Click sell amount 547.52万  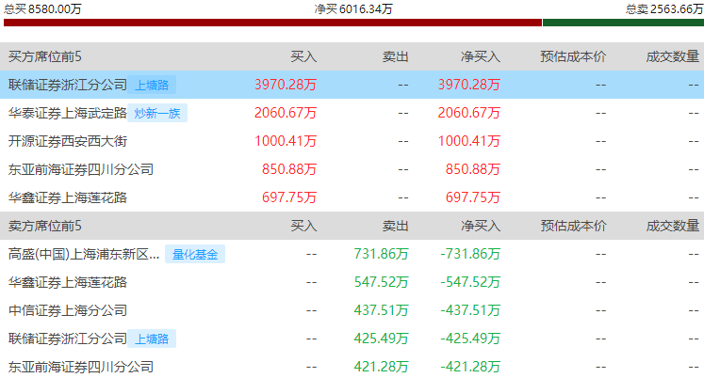pos(381,282)
